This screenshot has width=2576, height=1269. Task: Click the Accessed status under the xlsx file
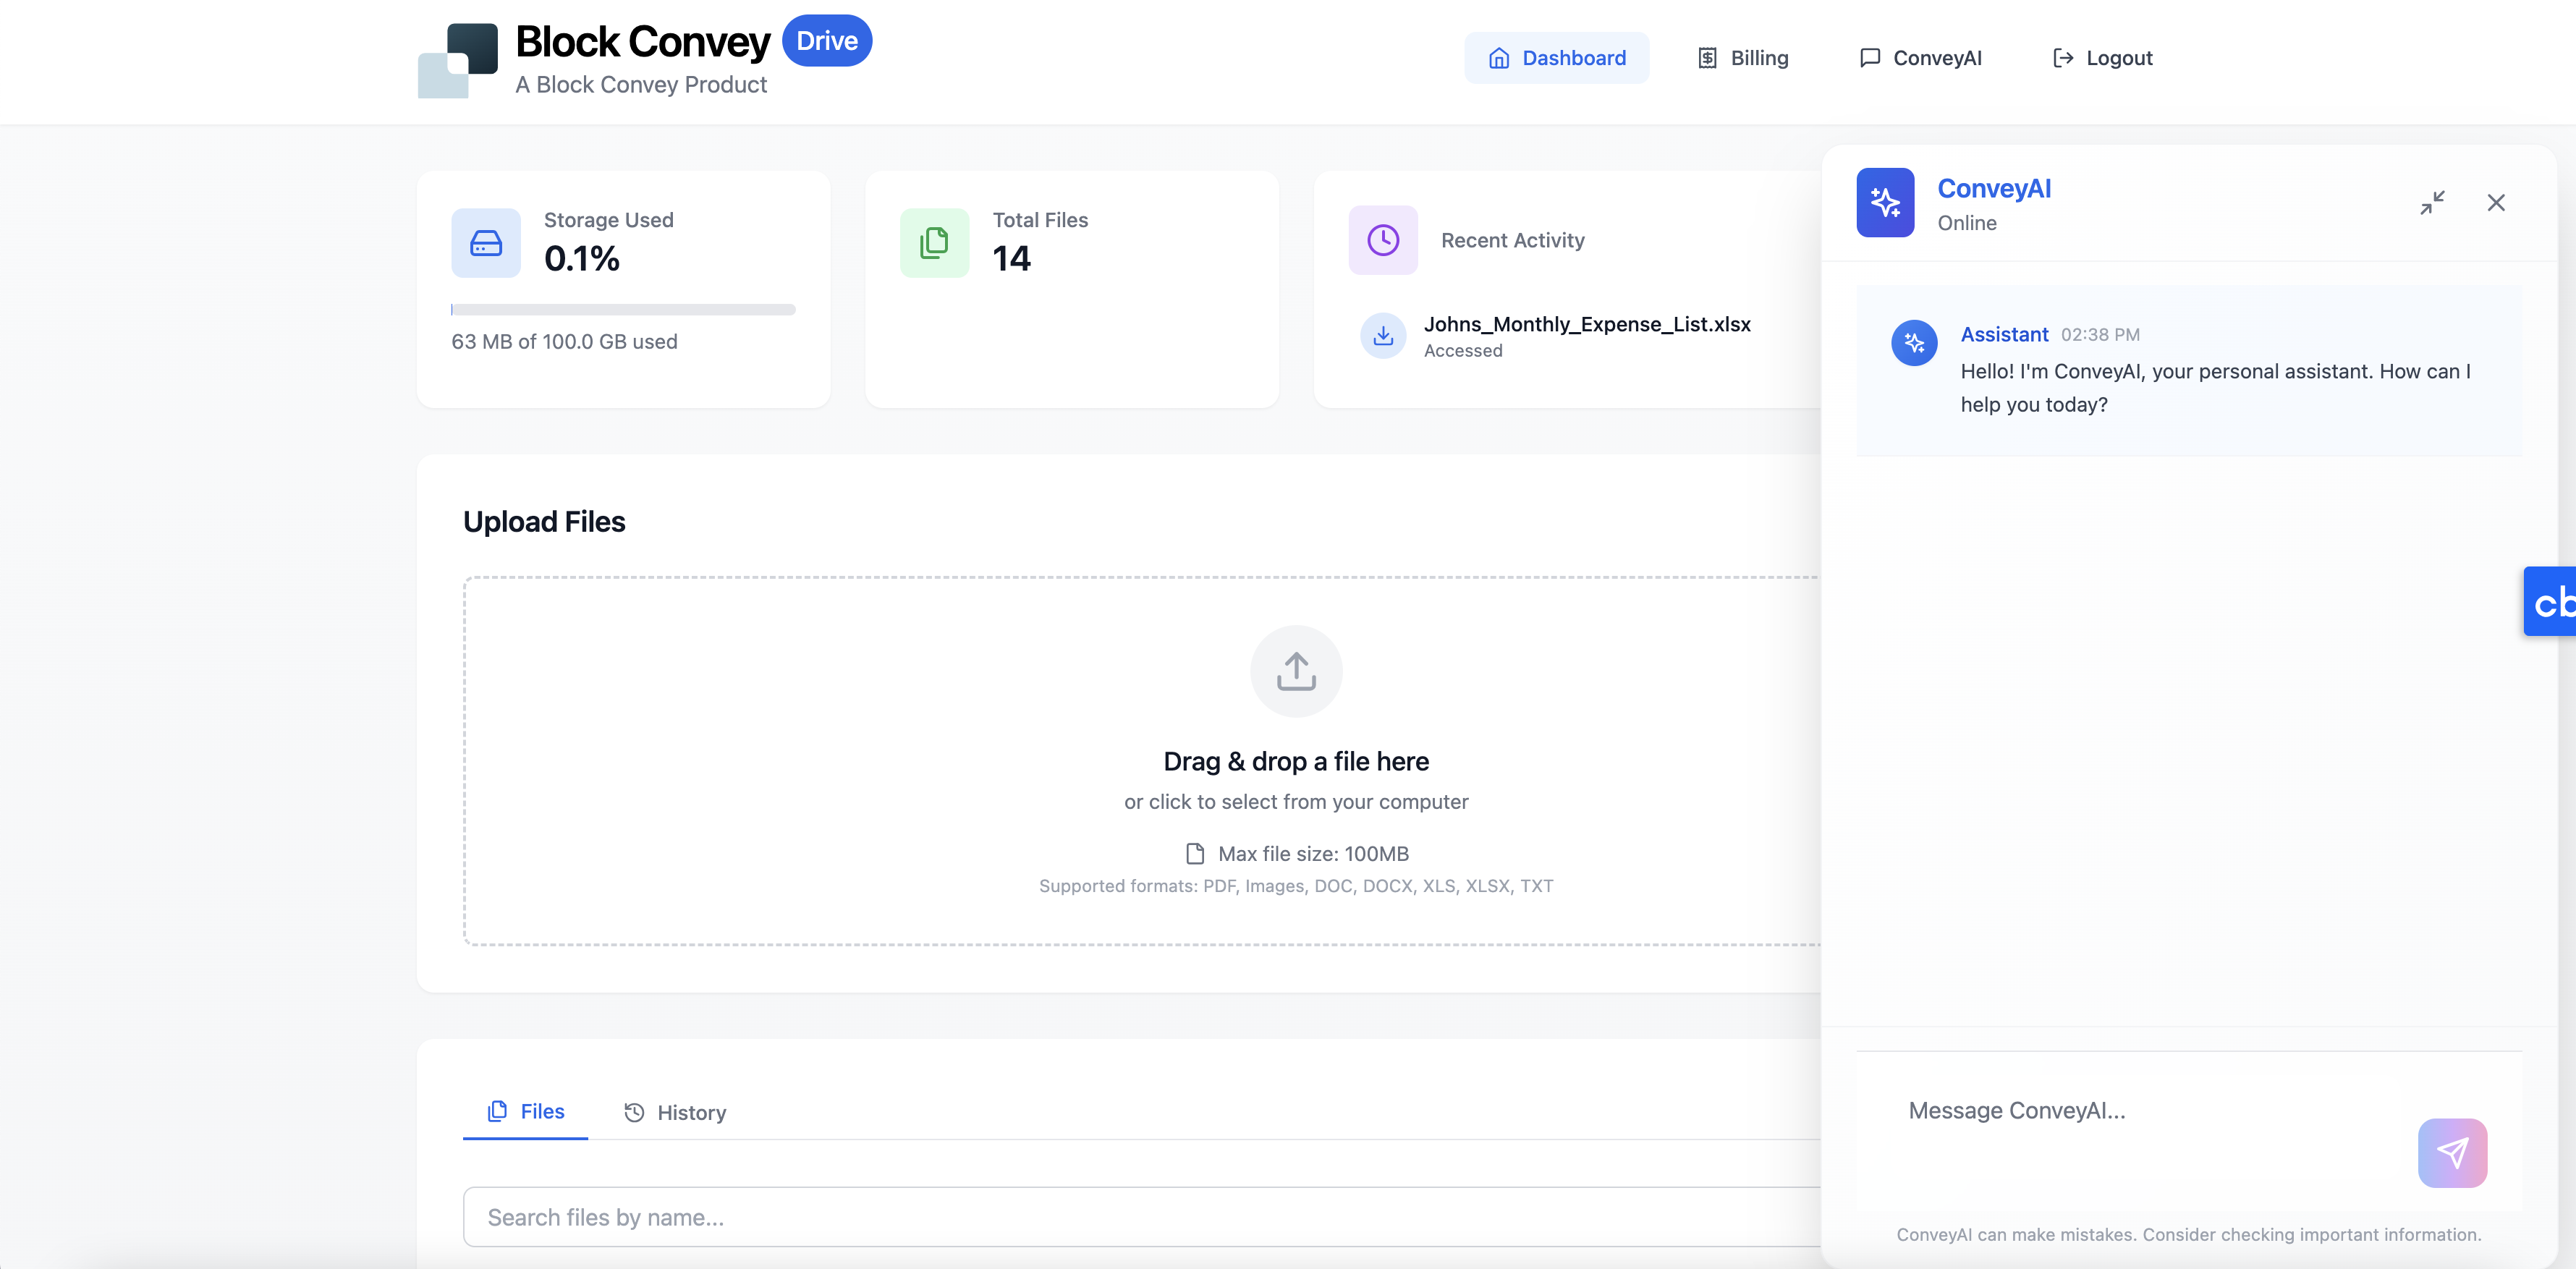pyautogui.click(x=1463, y=351)
